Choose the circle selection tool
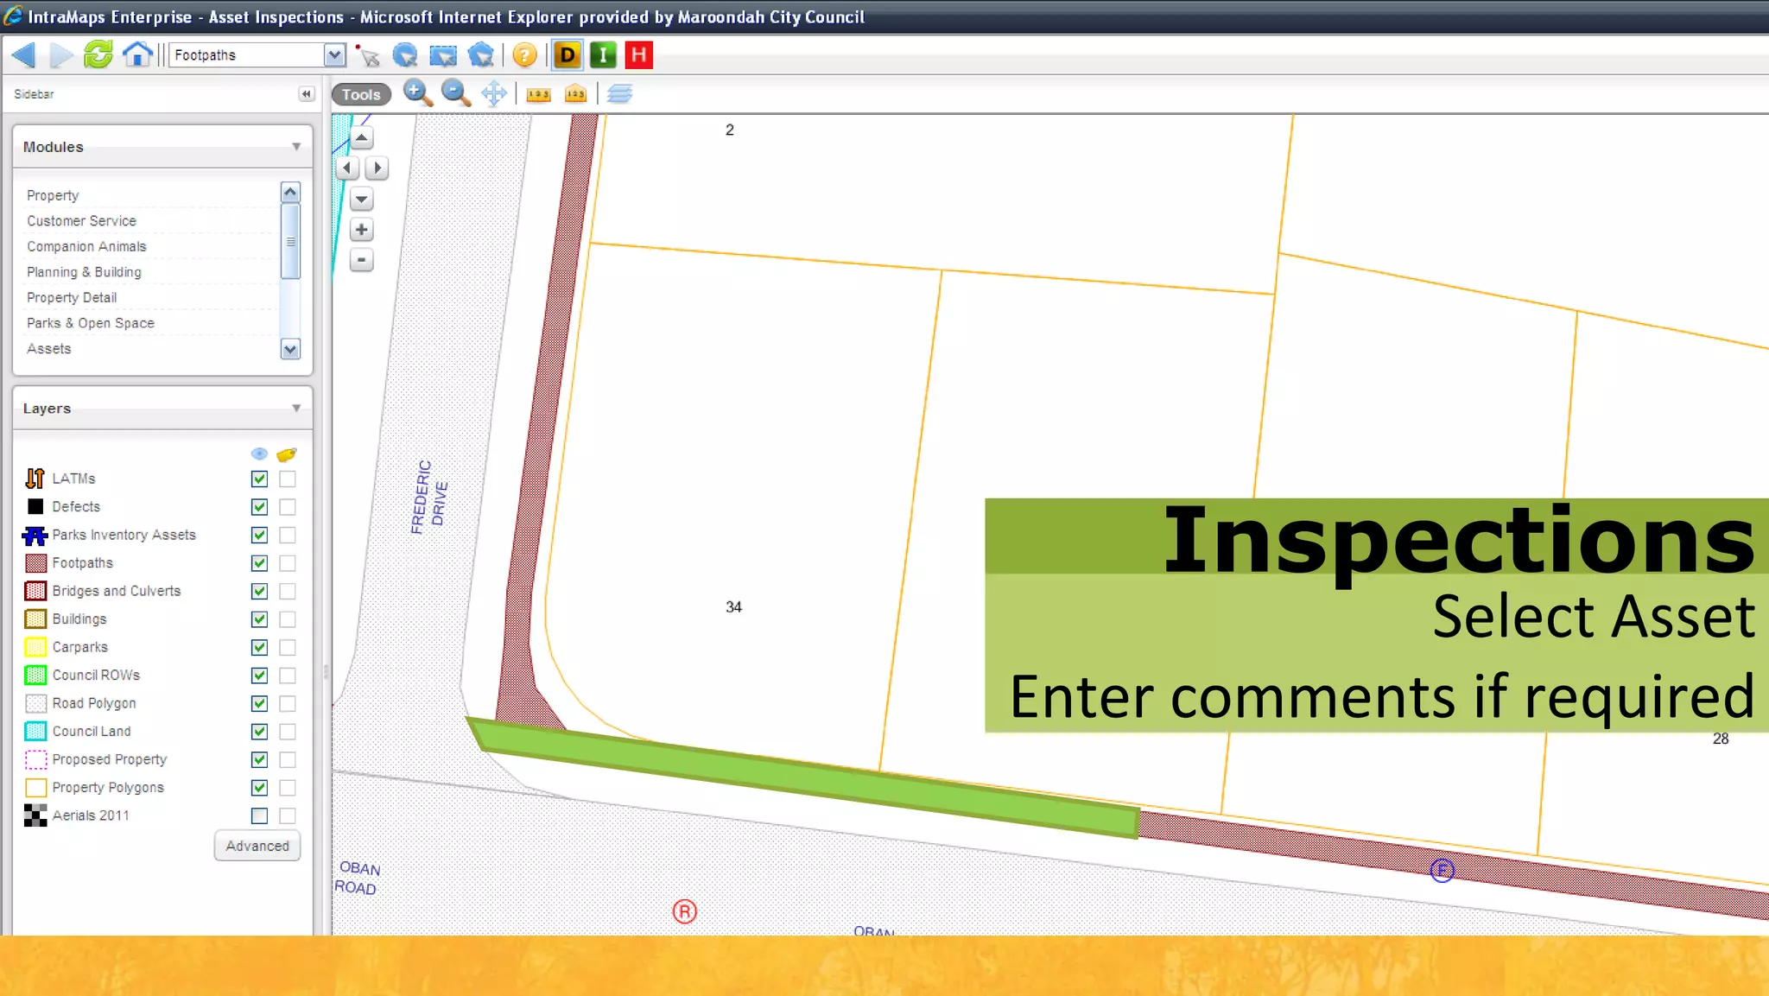Screen dimensions: 1769x996 (x=404, y=55)
